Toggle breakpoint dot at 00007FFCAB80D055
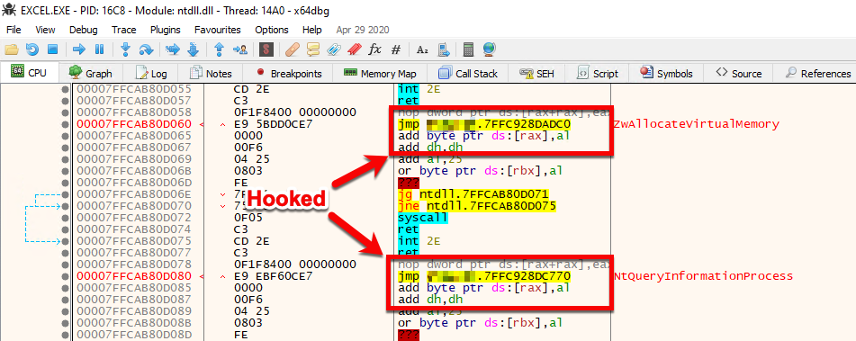The image size is (856, 341). click(x=65, y=89)
